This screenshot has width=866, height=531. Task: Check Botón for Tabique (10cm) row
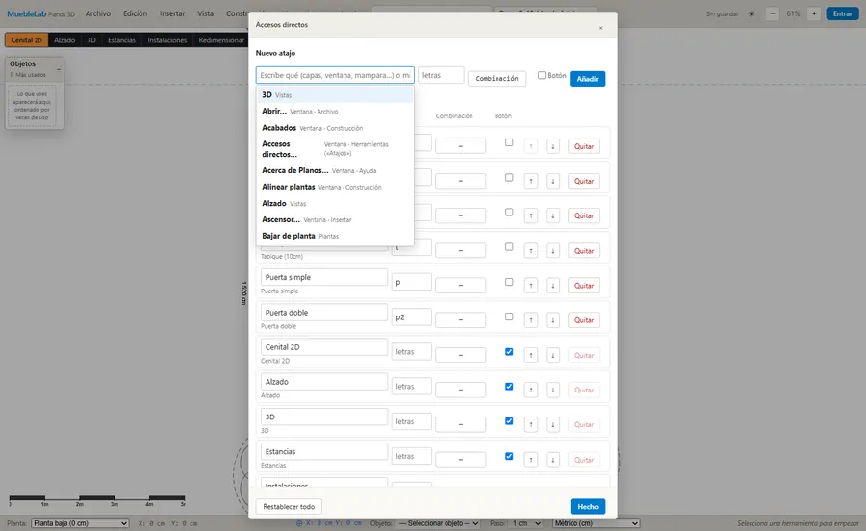coord(509,246)
